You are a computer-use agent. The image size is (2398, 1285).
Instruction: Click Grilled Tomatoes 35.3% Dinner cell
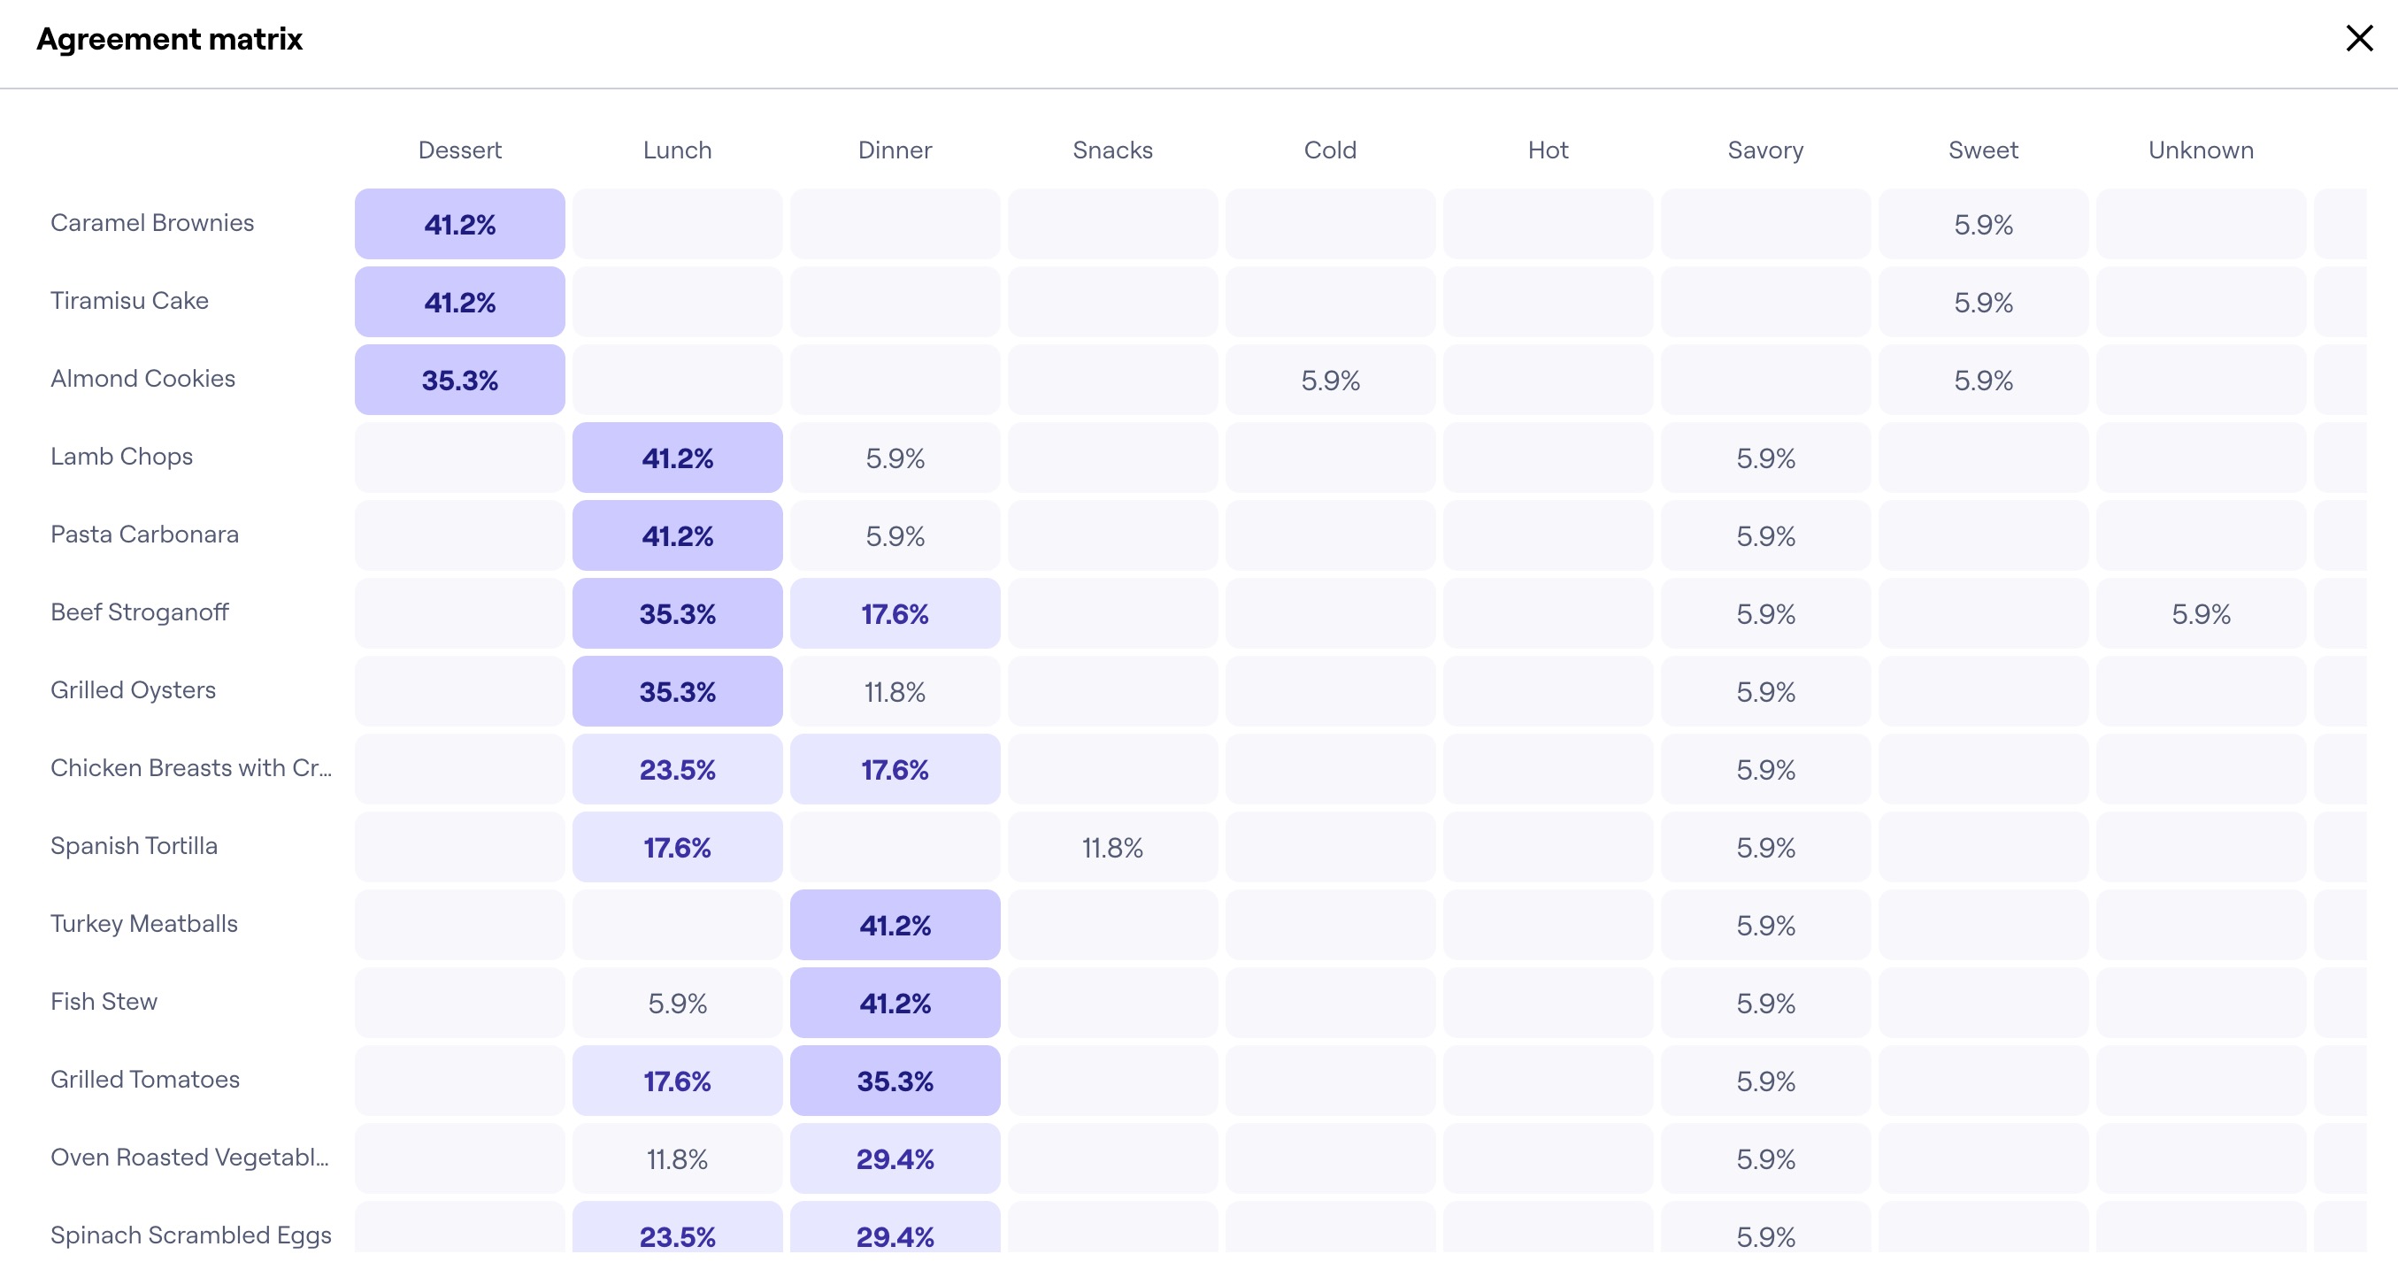tap(895, 1081)
